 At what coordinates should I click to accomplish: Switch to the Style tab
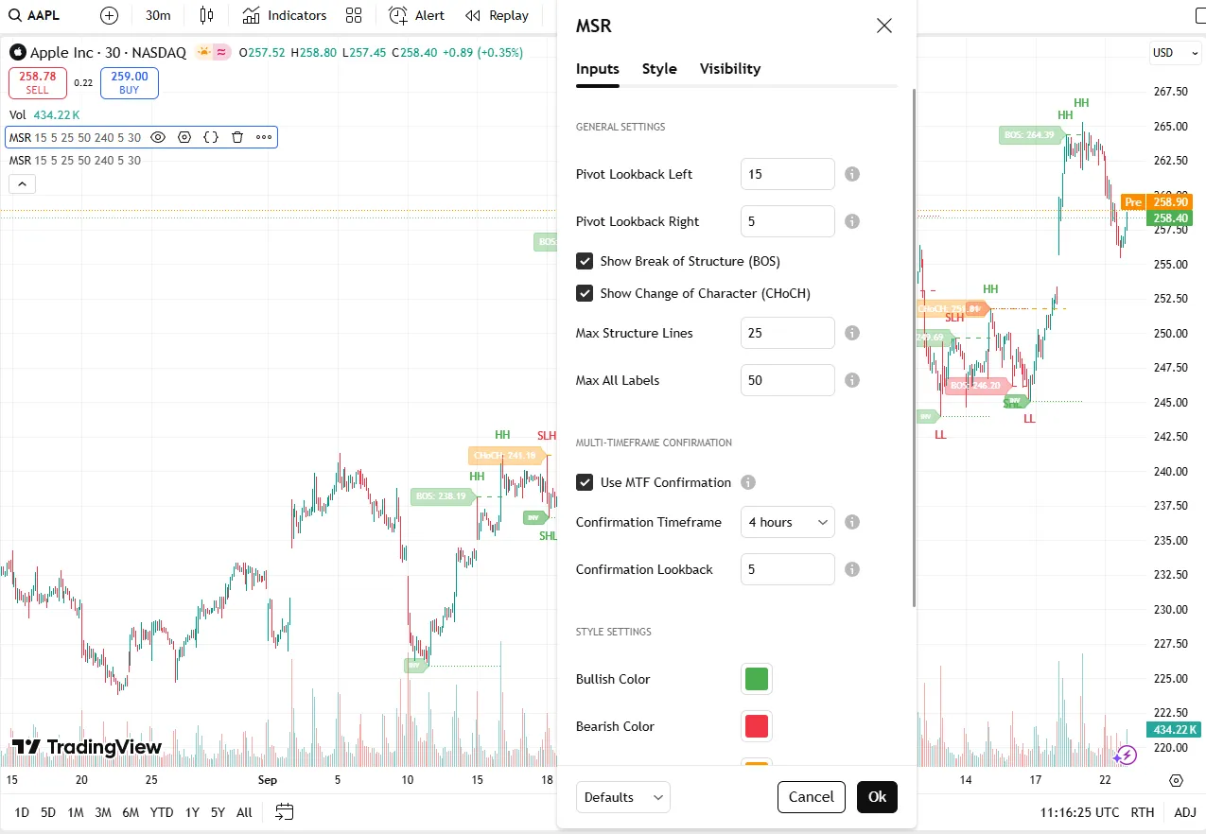pyautogui.click(x=659, y=68)
